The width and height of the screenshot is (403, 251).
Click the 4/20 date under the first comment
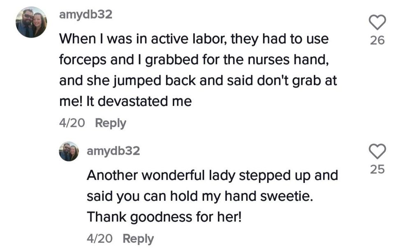[72, 123]
